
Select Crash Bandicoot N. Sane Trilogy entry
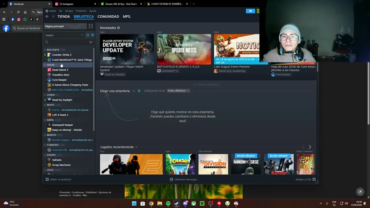tap(72, 60)
